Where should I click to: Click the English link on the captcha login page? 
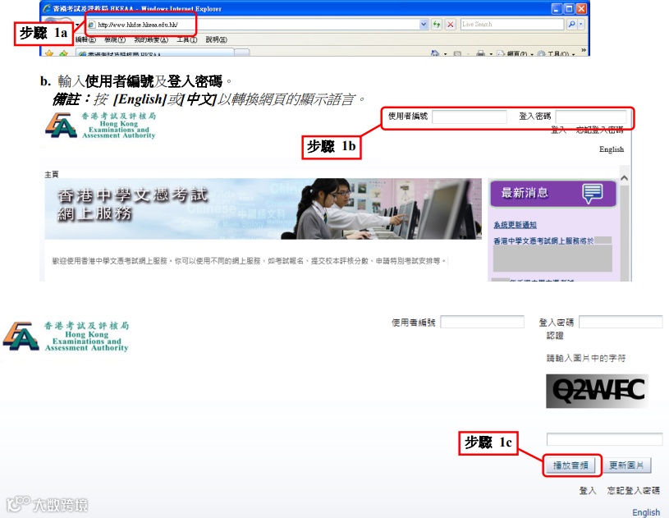click(646, 512)
